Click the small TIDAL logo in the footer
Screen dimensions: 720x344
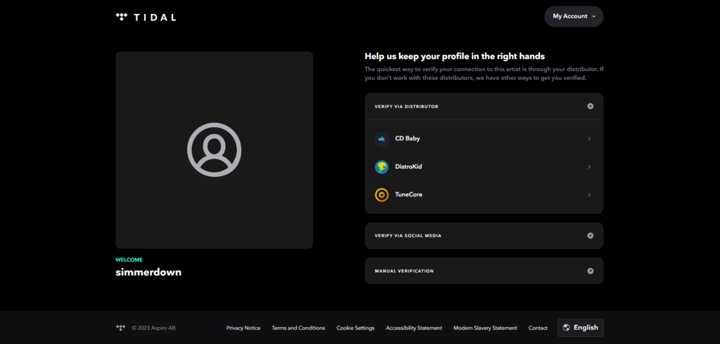tap(120, 328)
